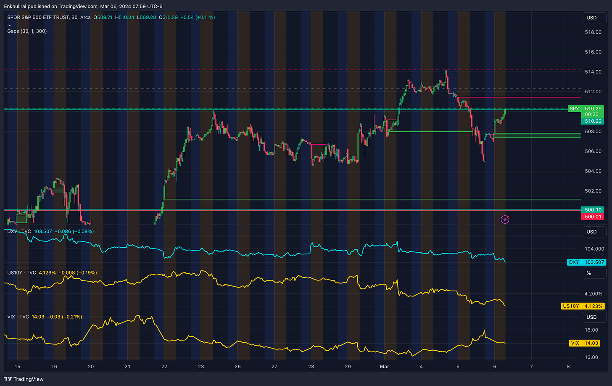Click the 518.00 price scale label
Screen dimensions: 612x386
tap(593, 32)
